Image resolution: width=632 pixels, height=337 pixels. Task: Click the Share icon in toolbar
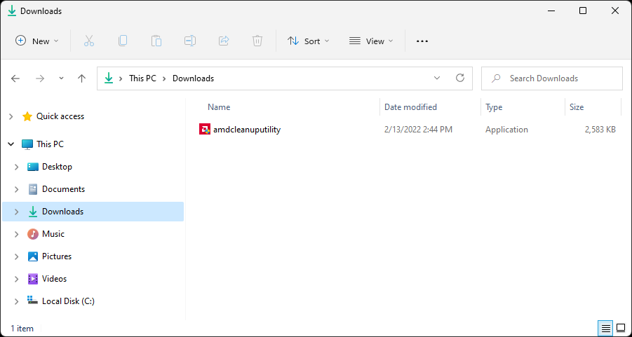224,41
